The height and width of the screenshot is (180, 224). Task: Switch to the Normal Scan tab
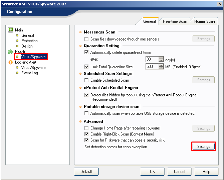pyautogui.click(x=204, y=21)
